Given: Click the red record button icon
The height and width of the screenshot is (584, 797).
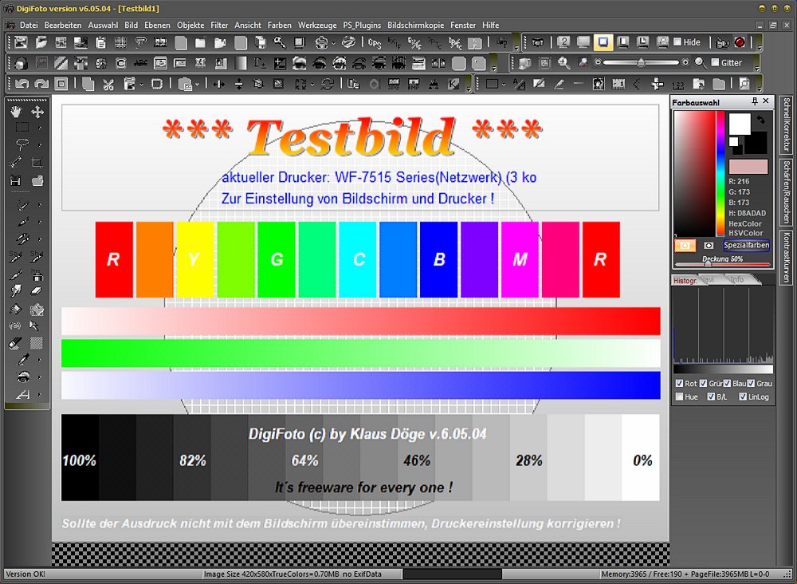Looking at the screenshot, I should 740,42.
